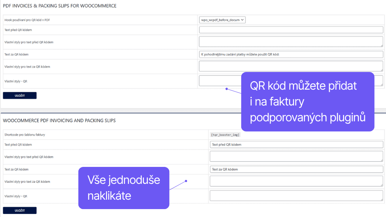The height and width of the screenshot is (217, 386).
Task: Open the wpo_wcpdf_before_document hook dropdown
Action: pos(222,20)
